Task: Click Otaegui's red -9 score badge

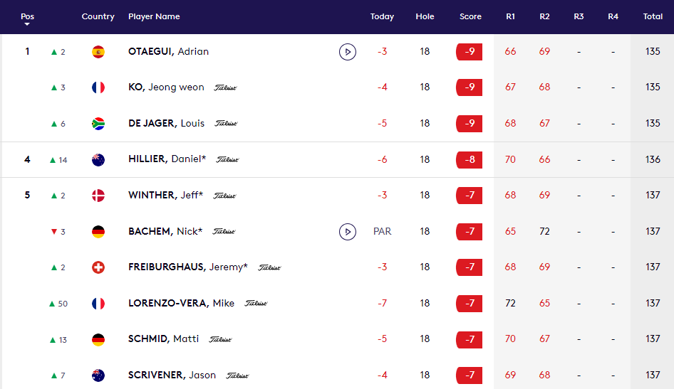Action: coord(469,51)
